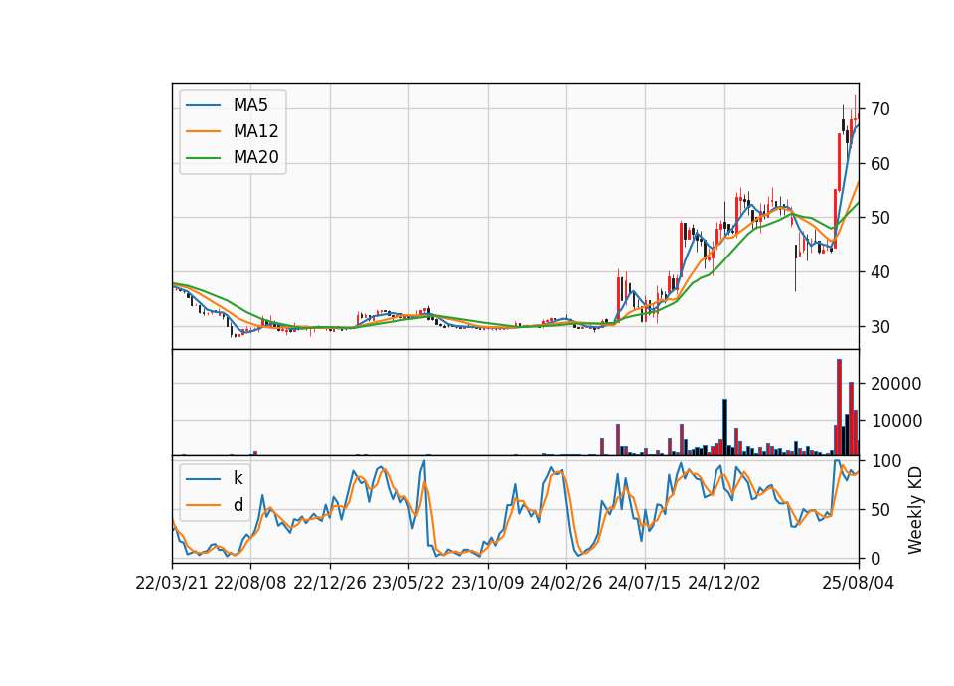Click the 23/05/22 date label
The width and height of the screenshot is (954, 686).
pyautogui.click(x=408, y=583)
